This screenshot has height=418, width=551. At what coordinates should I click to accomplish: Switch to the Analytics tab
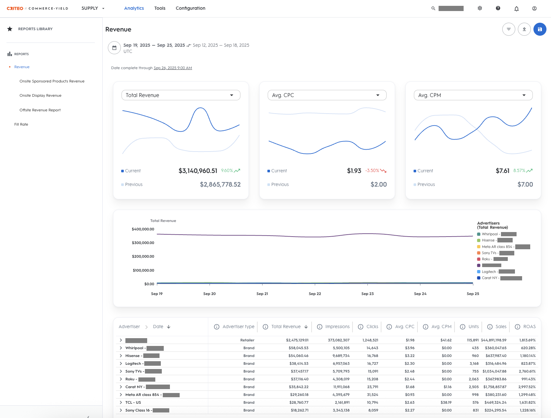coord(134,8)
